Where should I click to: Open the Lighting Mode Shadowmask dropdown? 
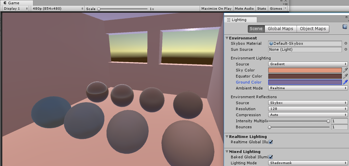[308, 163]
